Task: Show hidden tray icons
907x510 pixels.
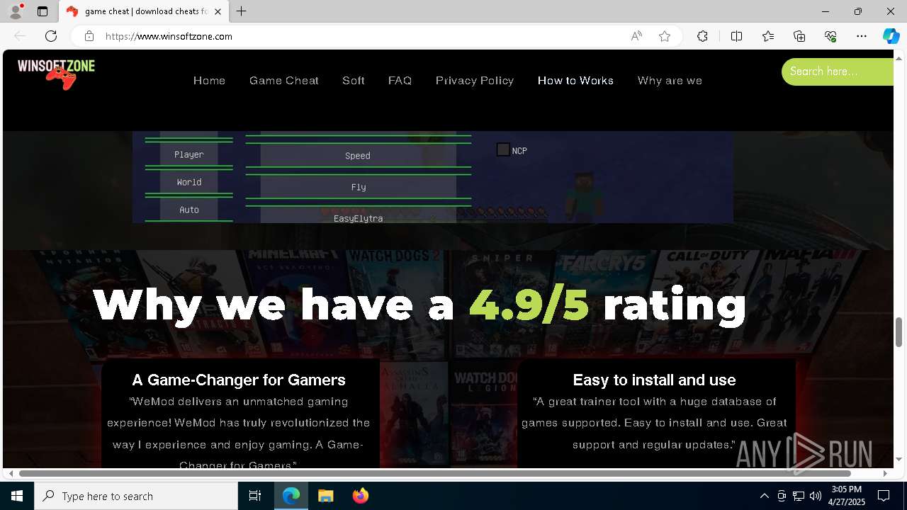Action: click(764, 496)
